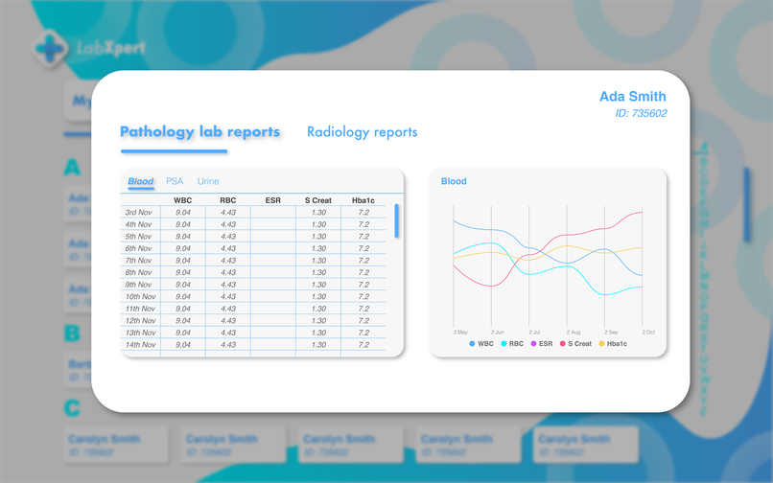Viewport: 773px width, 483px height.
Task: Click the LabXpert cross logo icon
Action: [x=49, y=48]
